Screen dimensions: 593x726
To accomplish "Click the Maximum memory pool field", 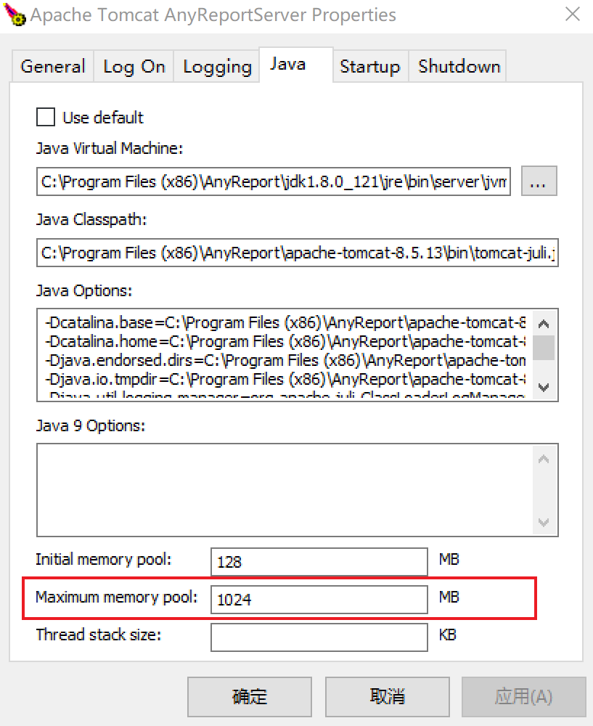I will (x=319, y=600).
